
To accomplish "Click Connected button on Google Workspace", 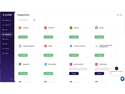I will (x=23, y=55).
